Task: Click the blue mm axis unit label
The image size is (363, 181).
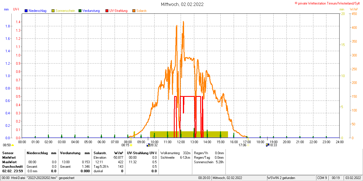Action: click(6, 9)
